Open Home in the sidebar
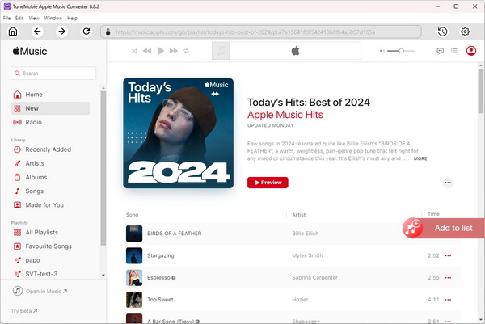485x324 pixels. point(50,95)
